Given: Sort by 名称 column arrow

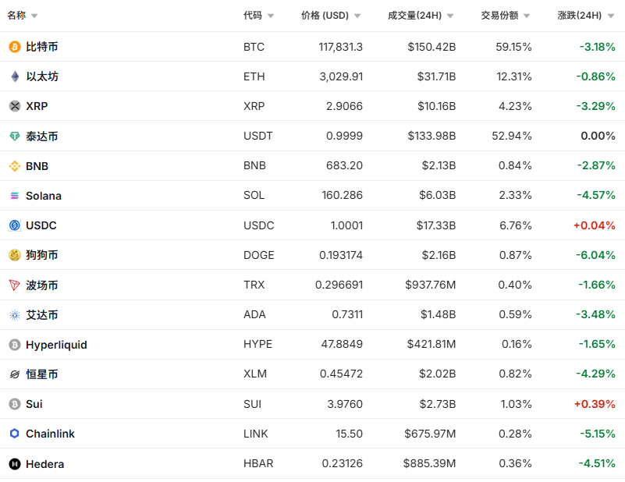Looking at the screenshot, I should (34, 16).
